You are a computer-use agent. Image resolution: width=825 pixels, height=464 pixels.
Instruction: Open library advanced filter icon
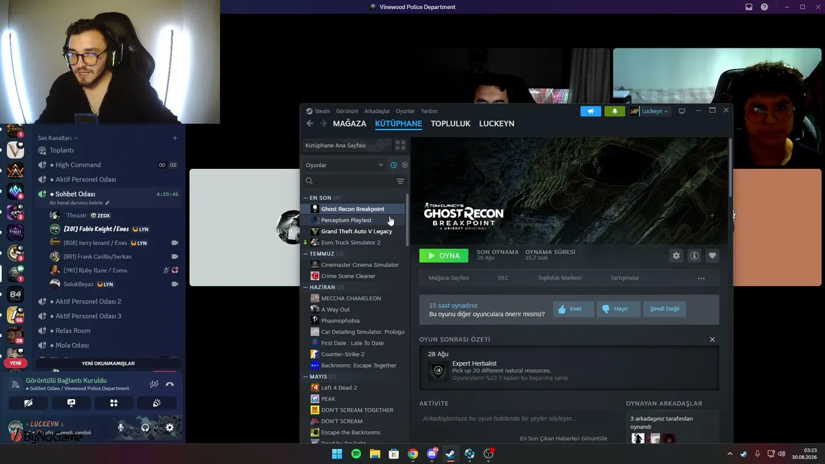(x=400, y=181)
